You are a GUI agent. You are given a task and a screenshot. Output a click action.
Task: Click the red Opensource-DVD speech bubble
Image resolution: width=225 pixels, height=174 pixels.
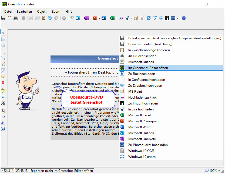tap(87, 100)
